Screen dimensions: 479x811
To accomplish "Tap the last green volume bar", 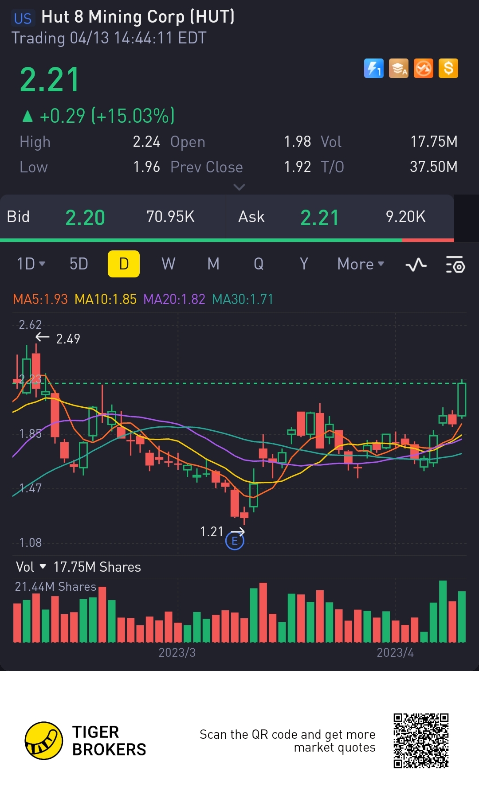I will point(462,616).
